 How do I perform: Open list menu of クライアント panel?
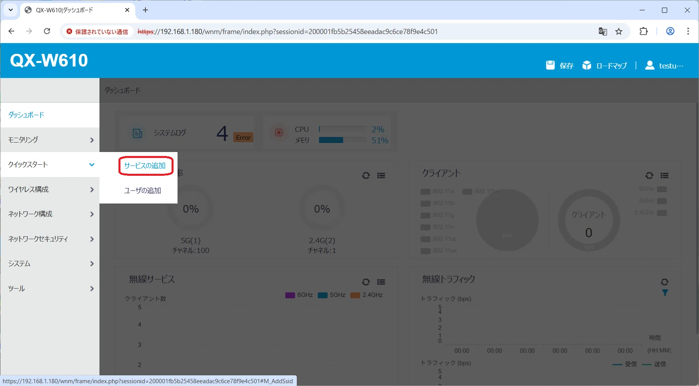click(665, 175)
